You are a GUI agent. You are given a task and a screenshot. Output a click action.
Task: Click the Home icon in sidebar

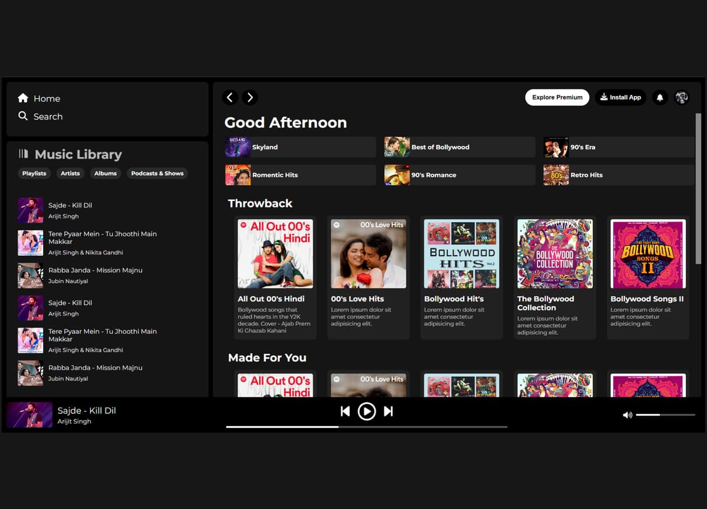(x=23, y=98)
